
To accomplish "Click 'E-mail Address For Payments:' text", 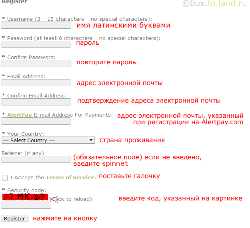I will (73, 115).
